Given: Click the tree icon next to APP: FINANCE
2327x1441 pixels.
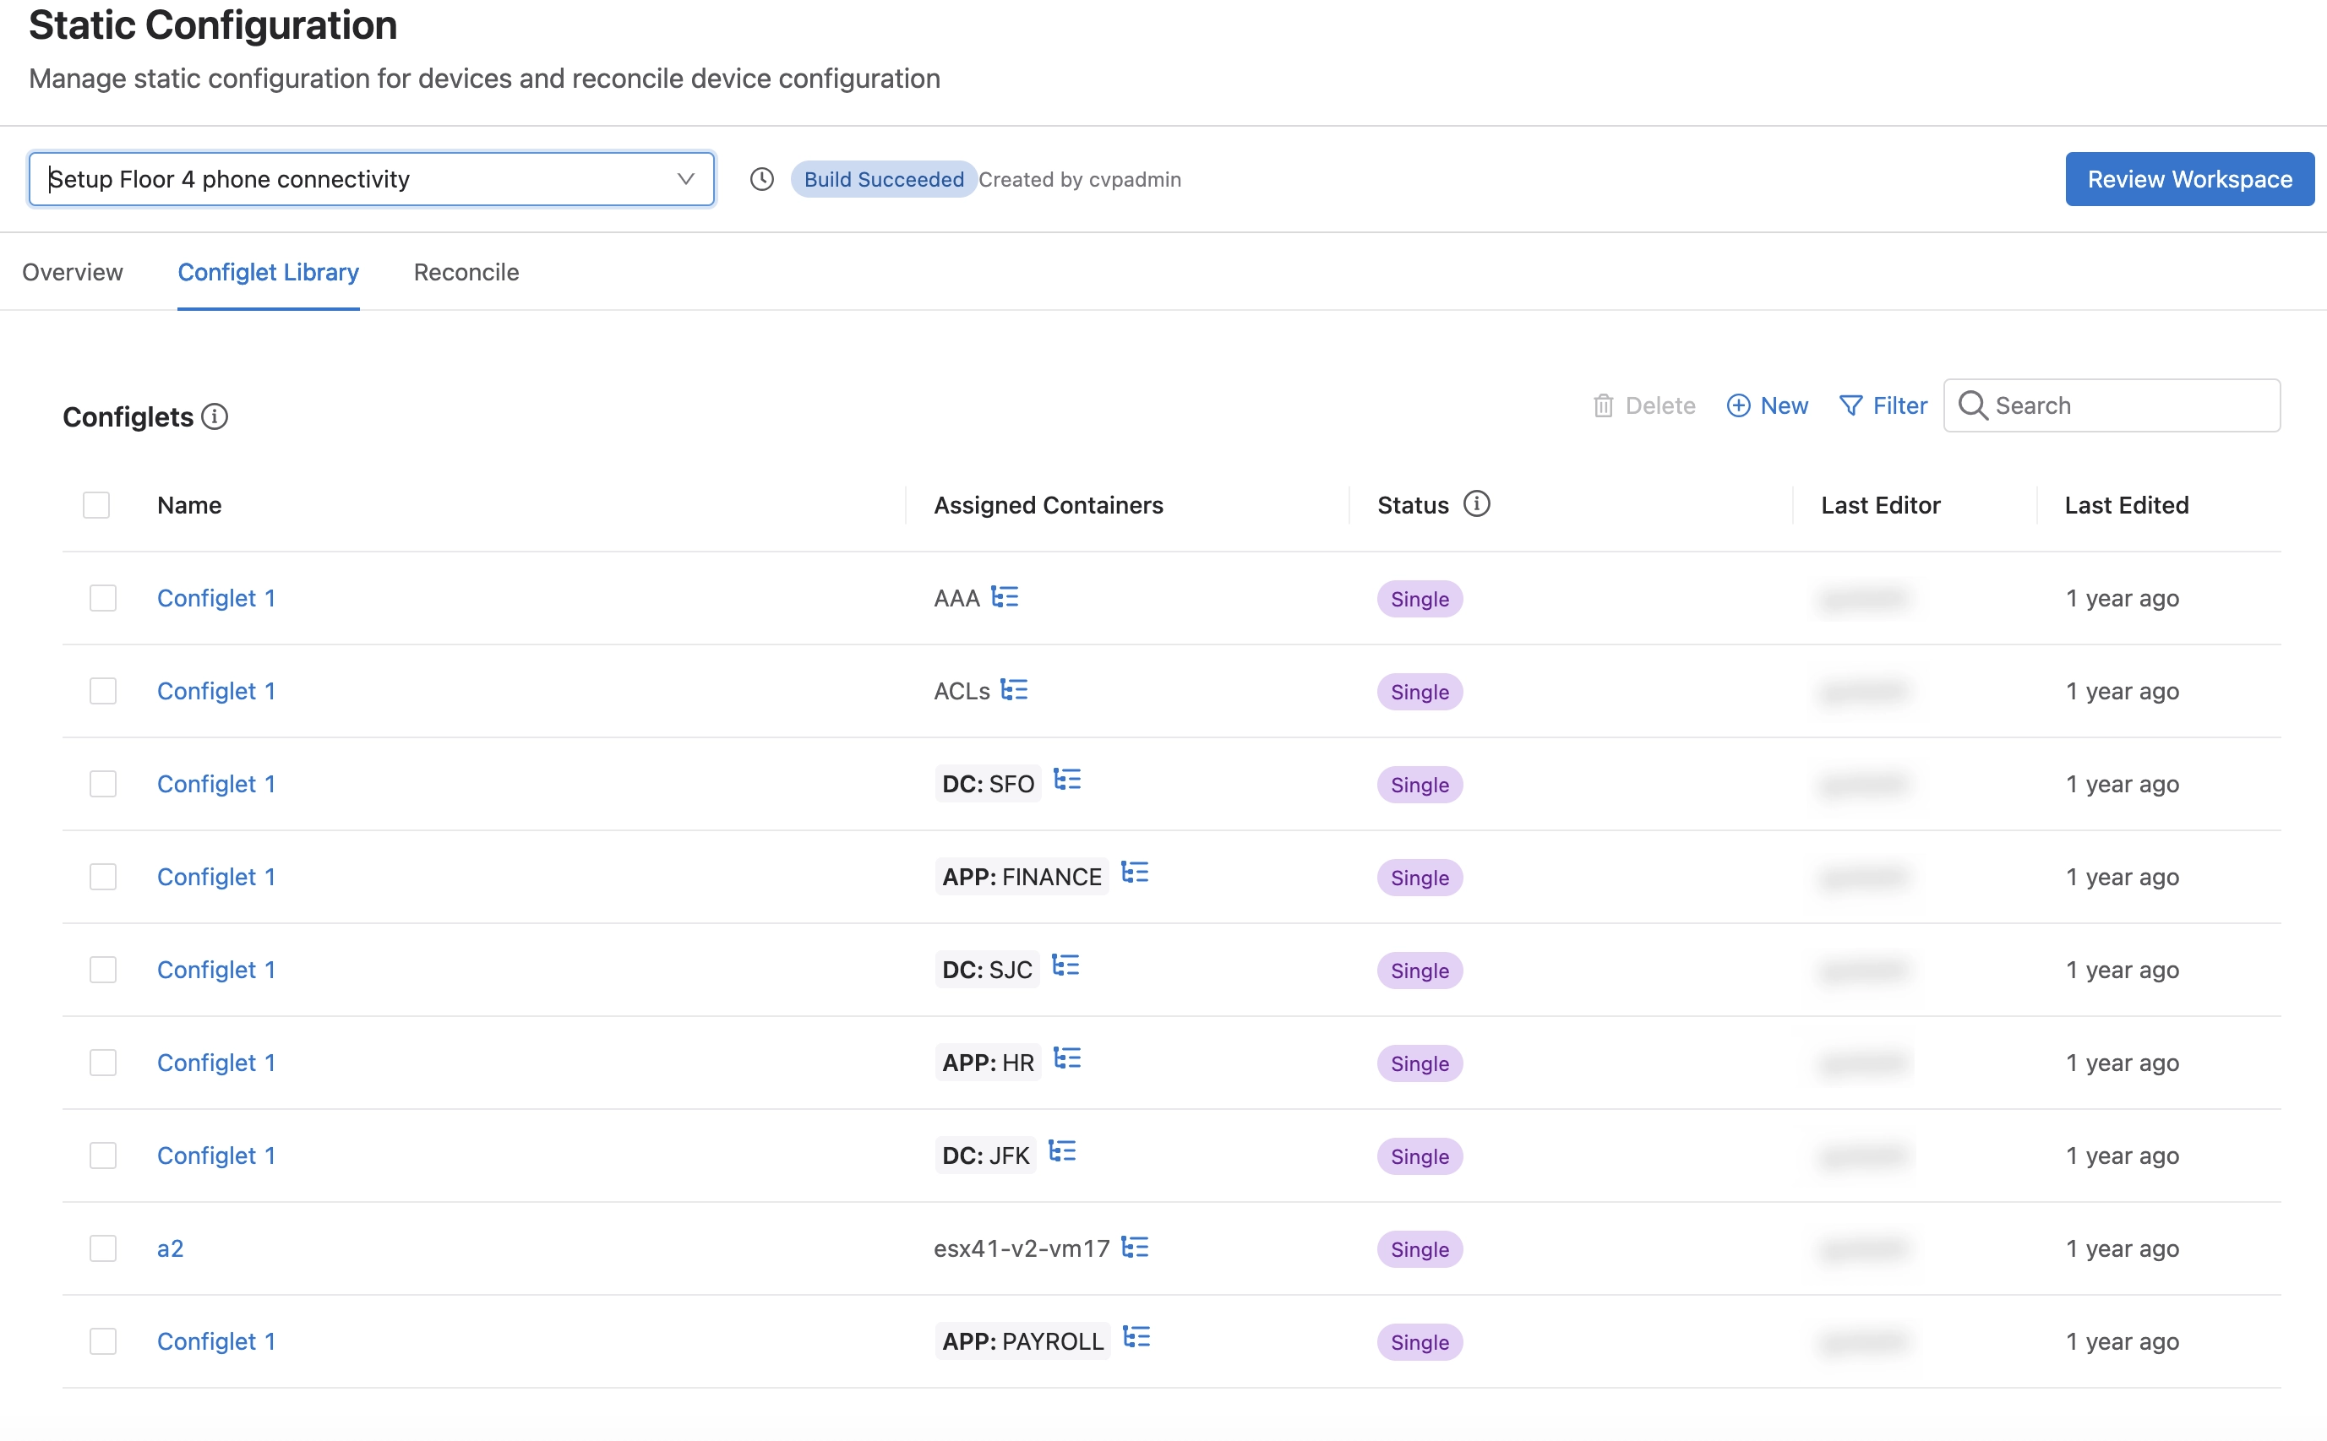Looking at the screenshot, I should [1136, 872].
